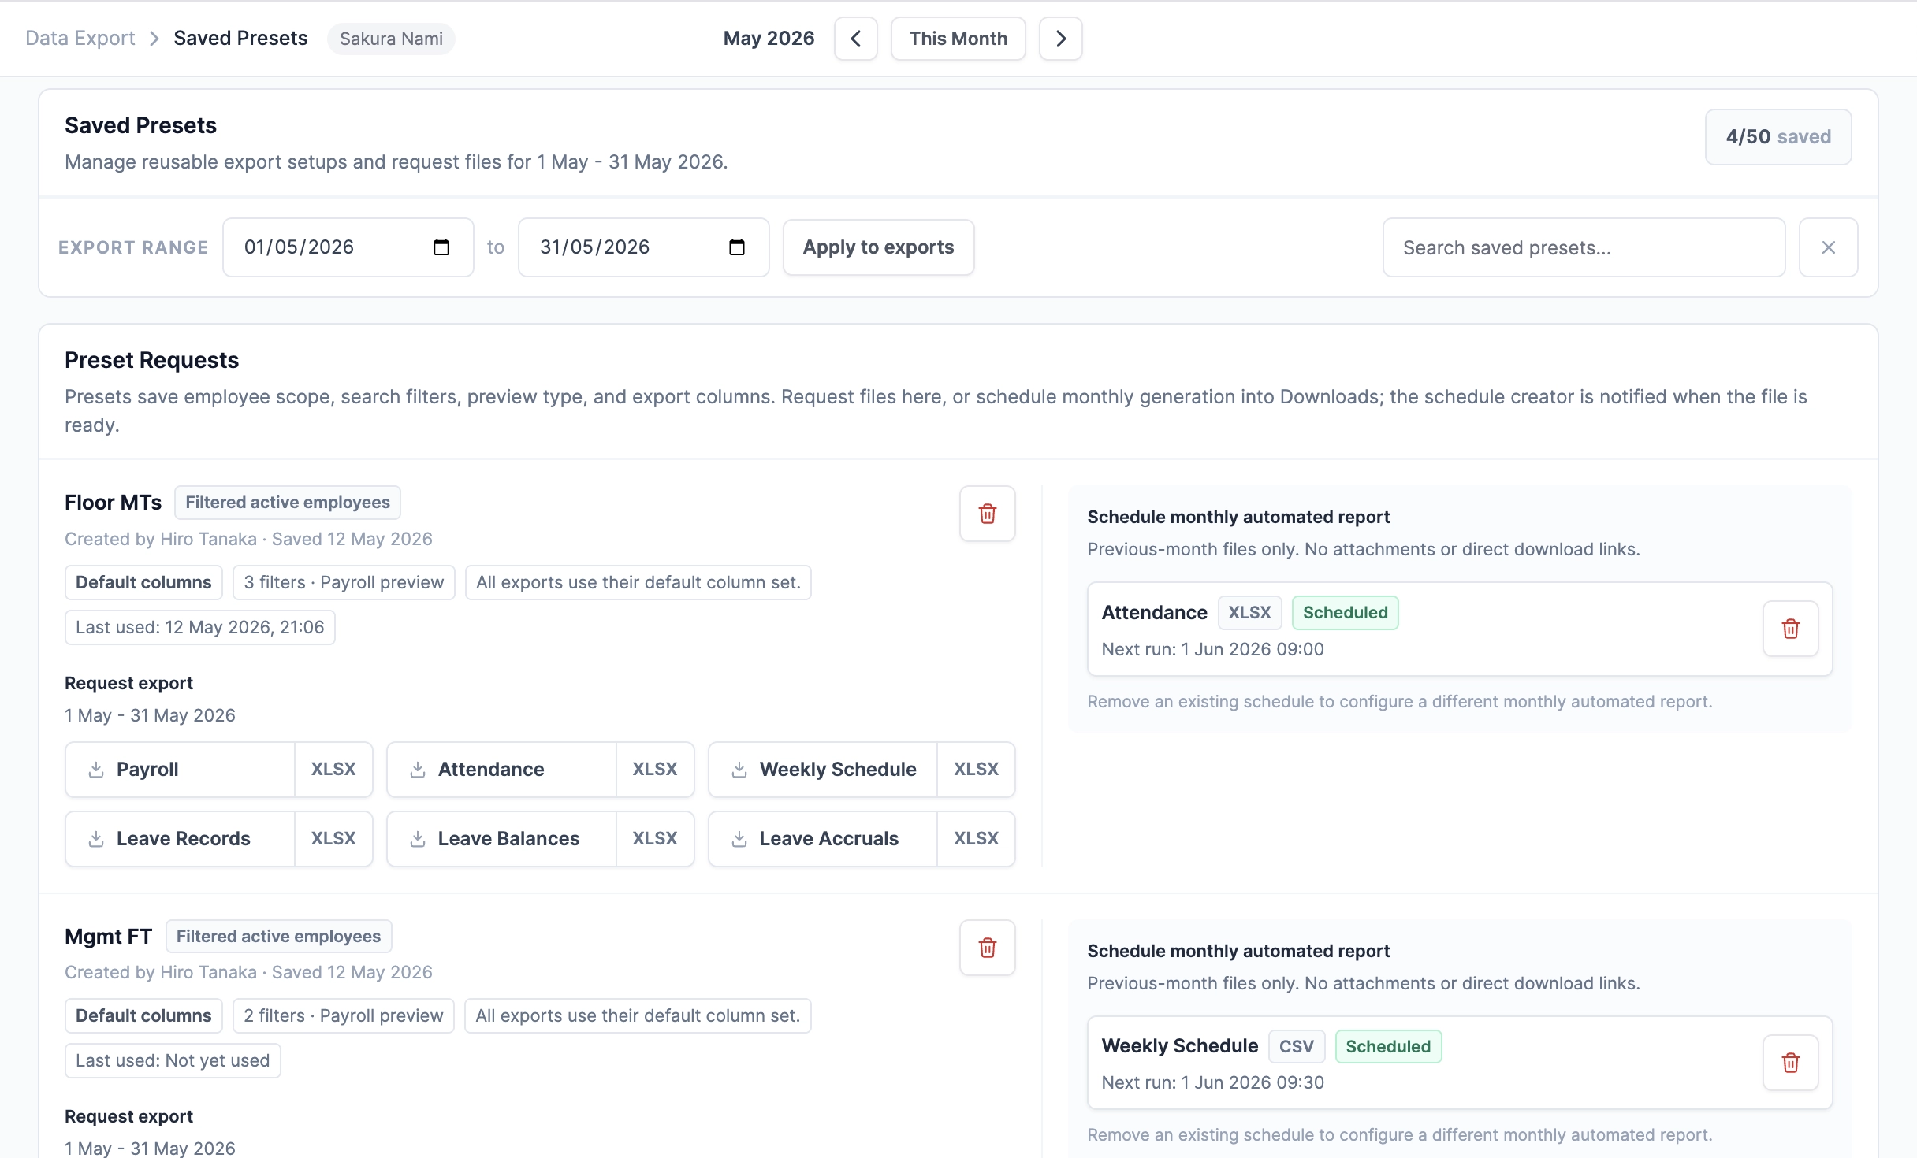This screenshot has height=1158, width=1917.
Task: Remove the Attendance XLSX scheduled report
Action: 1791,629
